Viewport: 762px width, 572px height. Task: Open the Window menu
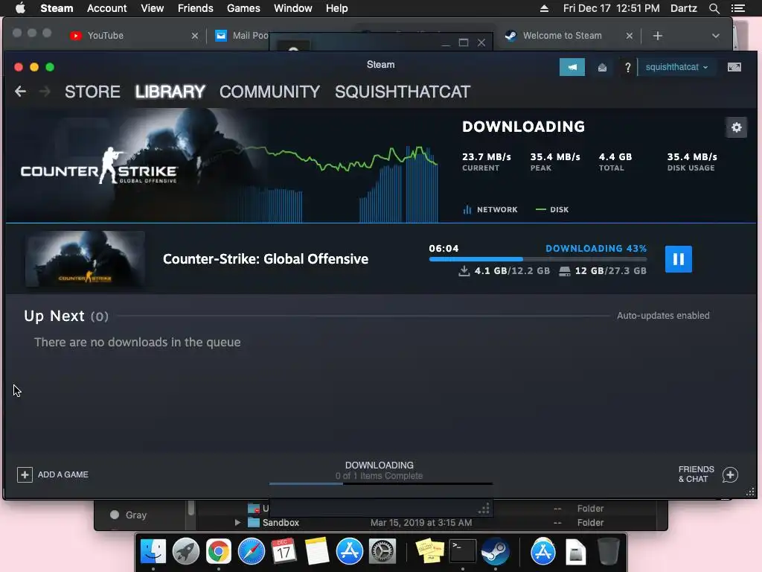click(293, 8)
